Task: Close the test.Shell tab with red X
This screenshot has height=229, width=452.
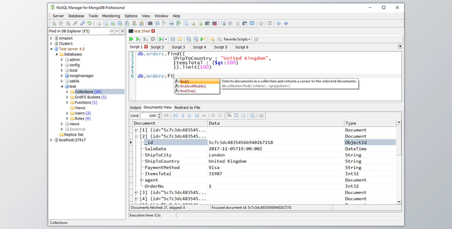Action: 153,31
